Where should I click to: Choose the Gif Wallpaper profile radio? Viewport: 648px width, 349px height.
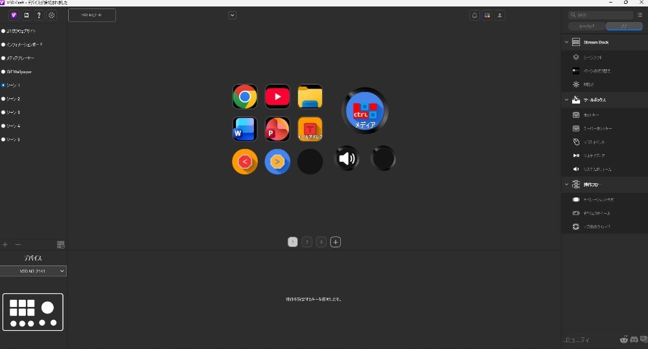click(x=3, y=71)
